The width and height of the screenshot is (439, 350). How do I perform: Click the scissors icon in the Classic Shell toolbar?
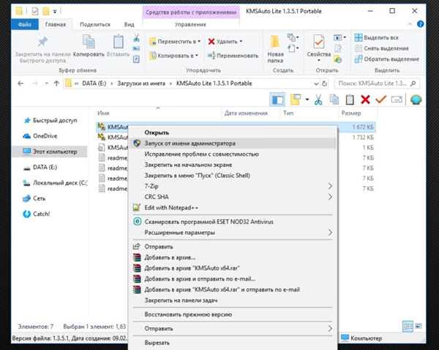(x=318, y=100)
